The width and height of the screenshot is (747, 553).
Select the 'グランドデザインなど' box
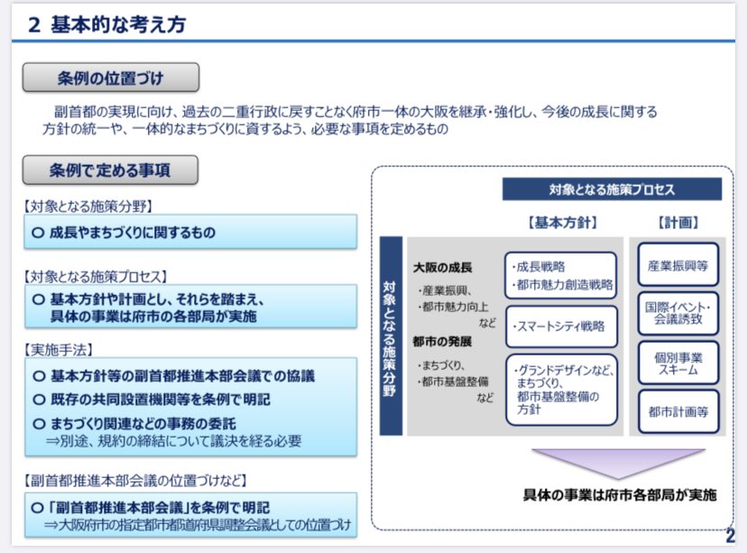click(x=561, y=390)
